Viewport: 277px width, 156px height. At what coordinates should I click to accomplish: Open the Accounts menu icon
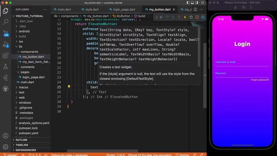click(x=6, y=136)
